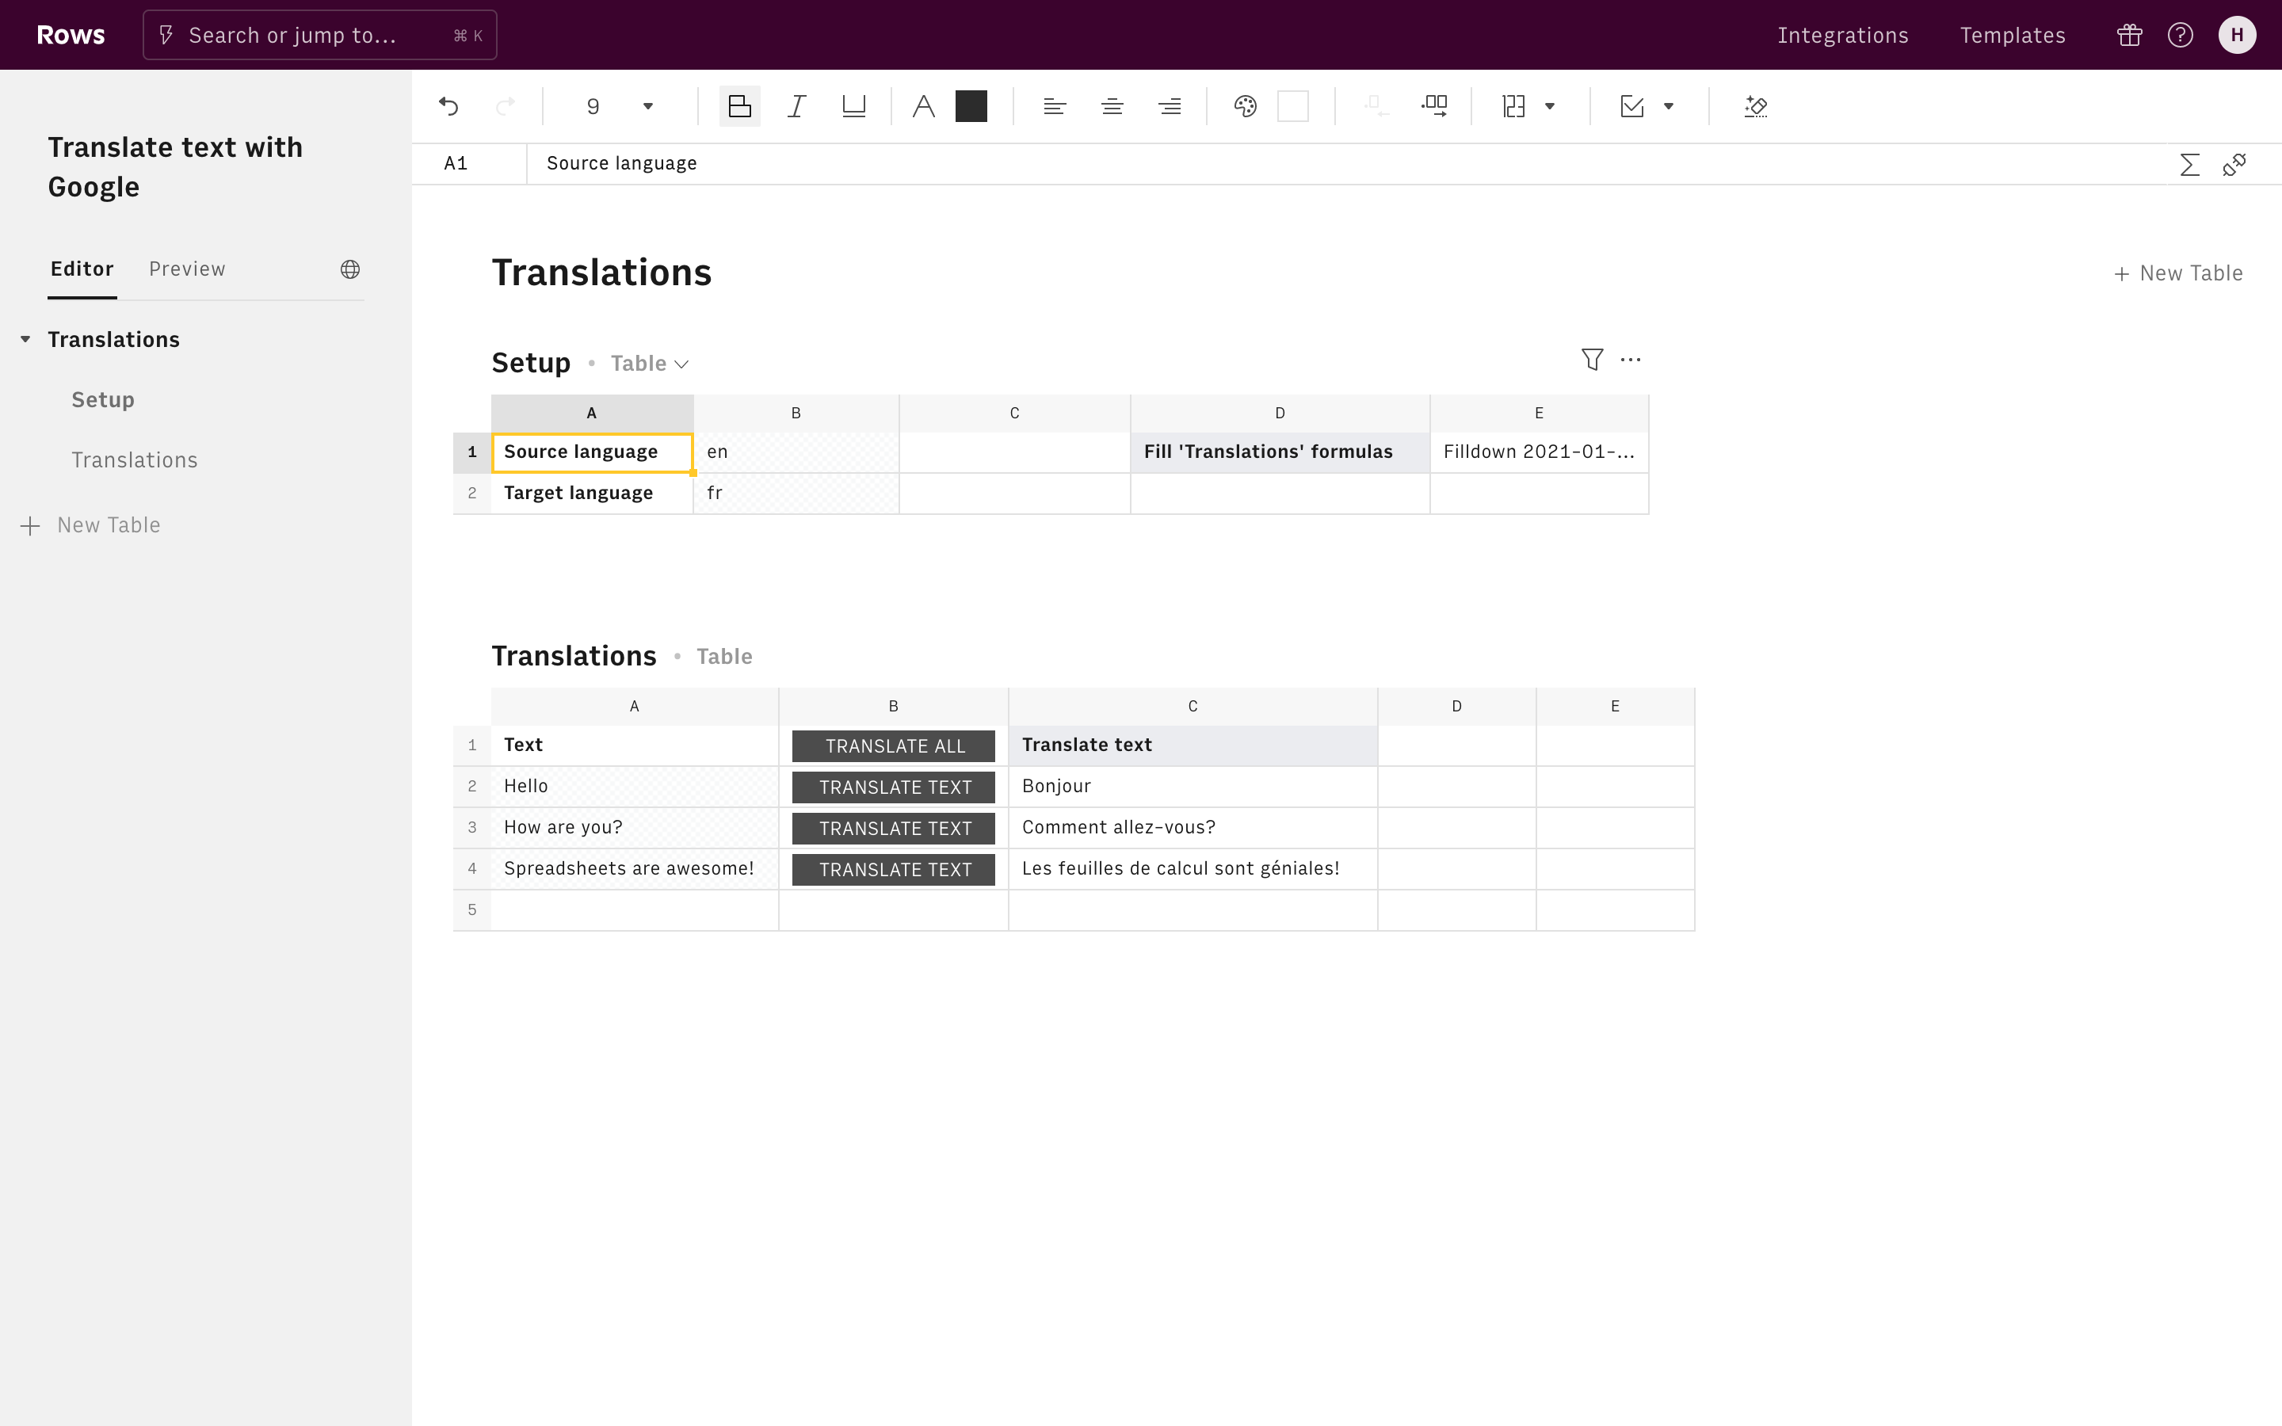Click the Search or jump to field

(x=319, y=35)
